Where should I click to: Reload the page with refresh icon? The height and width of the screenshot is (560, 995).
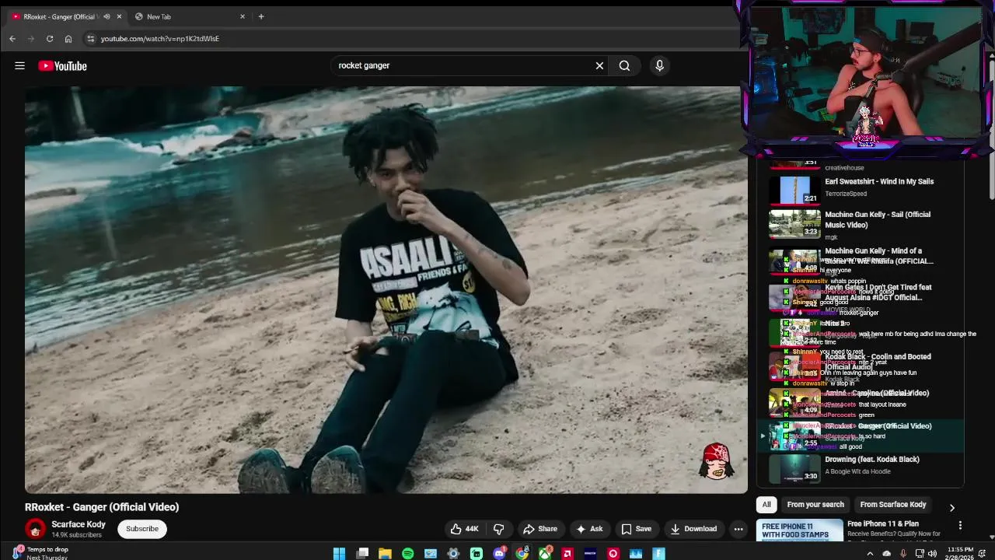click(50, 38)
